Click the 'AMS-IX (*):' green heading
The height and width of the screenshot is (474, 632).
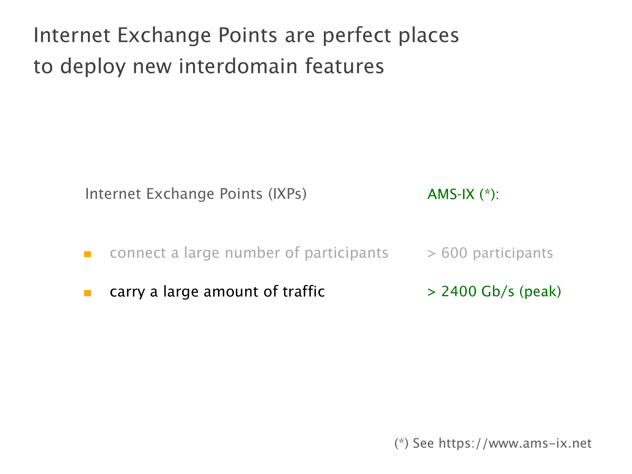click(x=463, y=194)
